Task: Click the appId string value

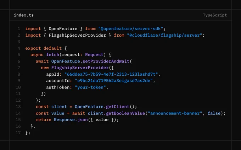Action: pos(111,74)
